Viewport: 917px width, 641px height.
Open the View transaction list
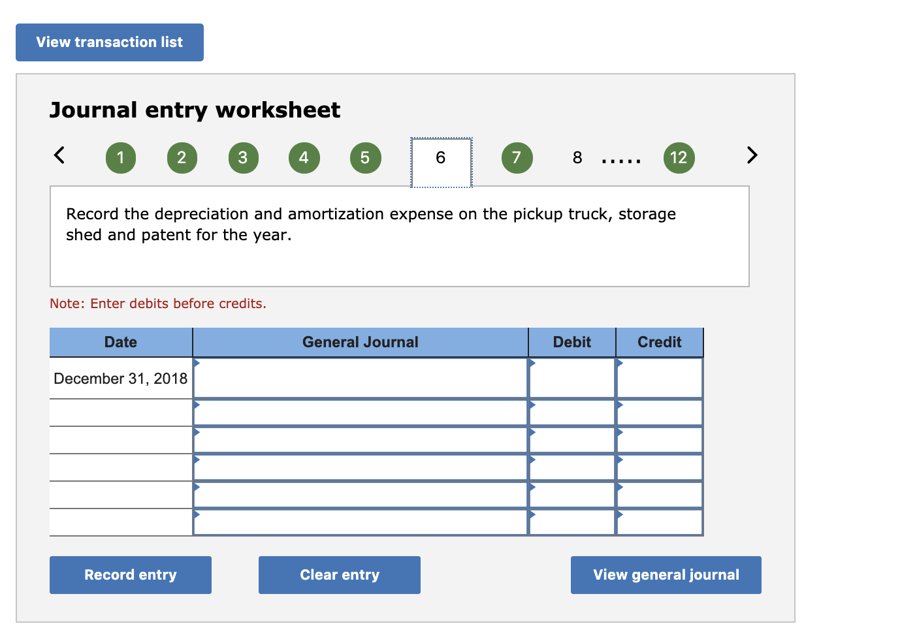tap(109, 42)
